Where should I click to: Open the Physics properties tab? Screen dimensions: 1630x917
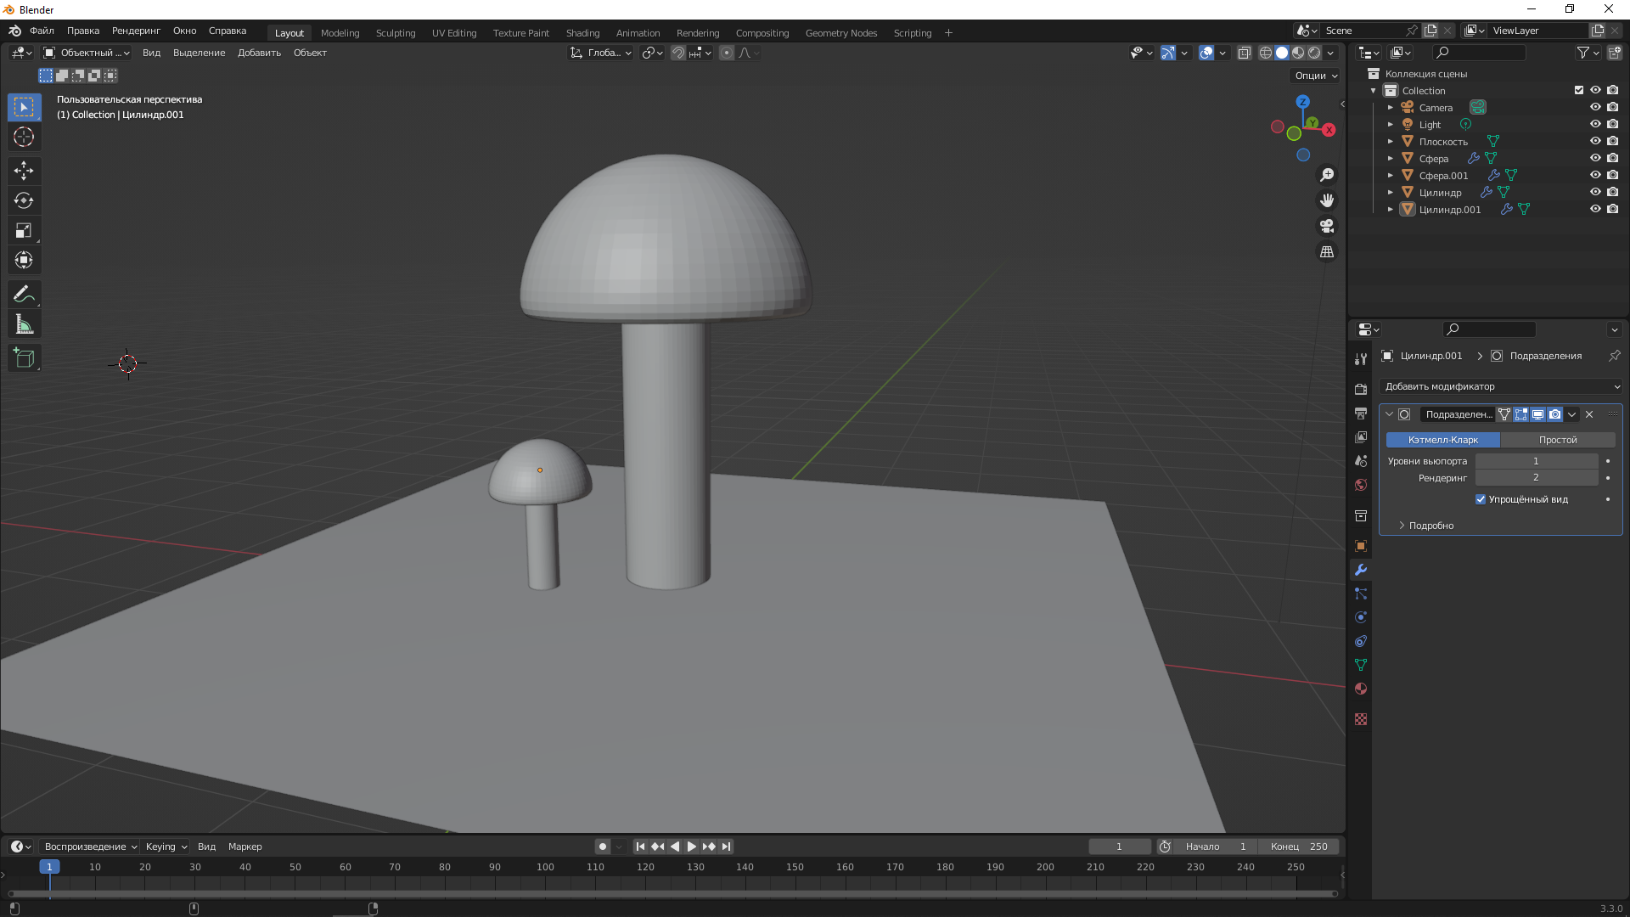pyautogui.click(x=1361, y=617)
